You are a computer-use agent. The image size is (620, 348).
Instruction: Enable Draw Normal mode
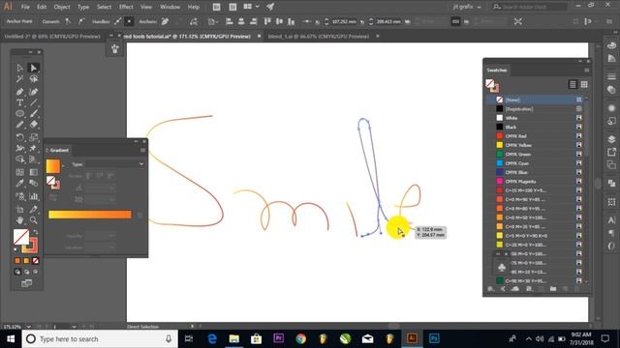click(17, 272)
